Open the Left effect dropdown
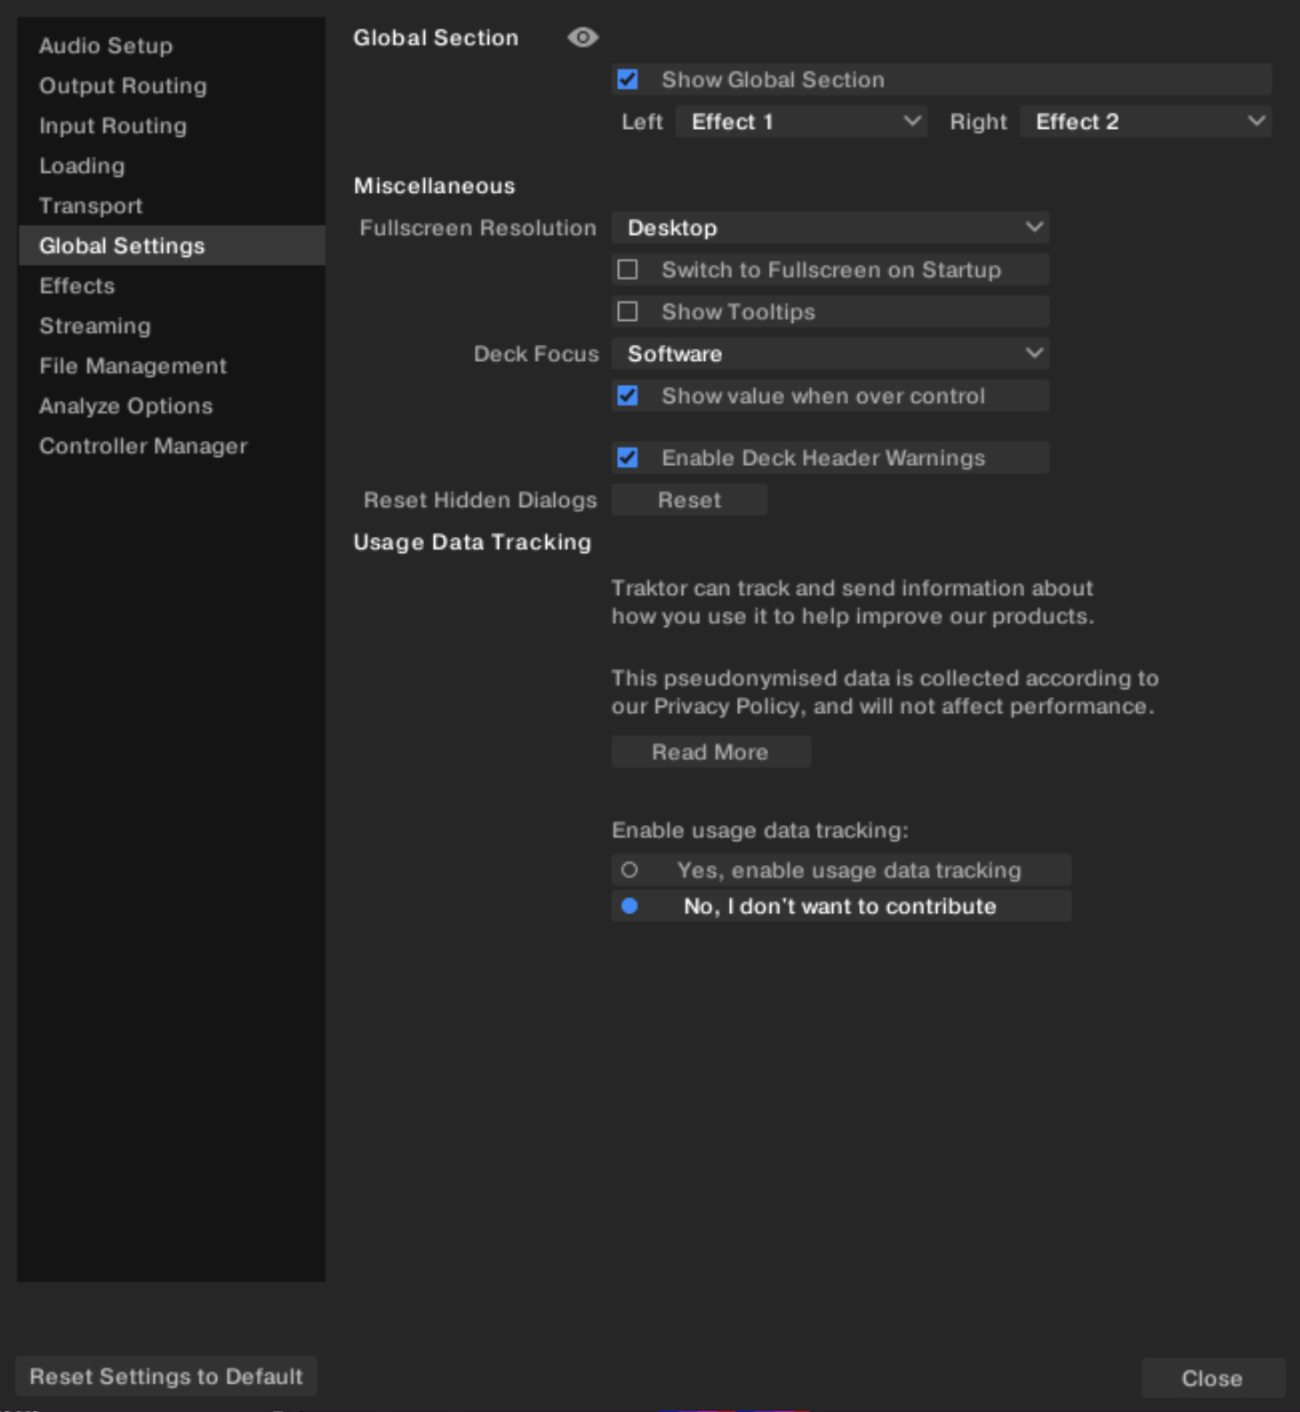 801,122
